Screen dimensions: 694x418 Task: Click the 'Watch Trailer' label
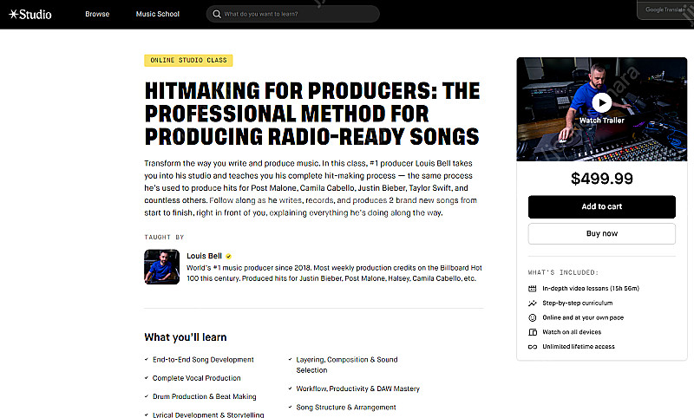601,121
